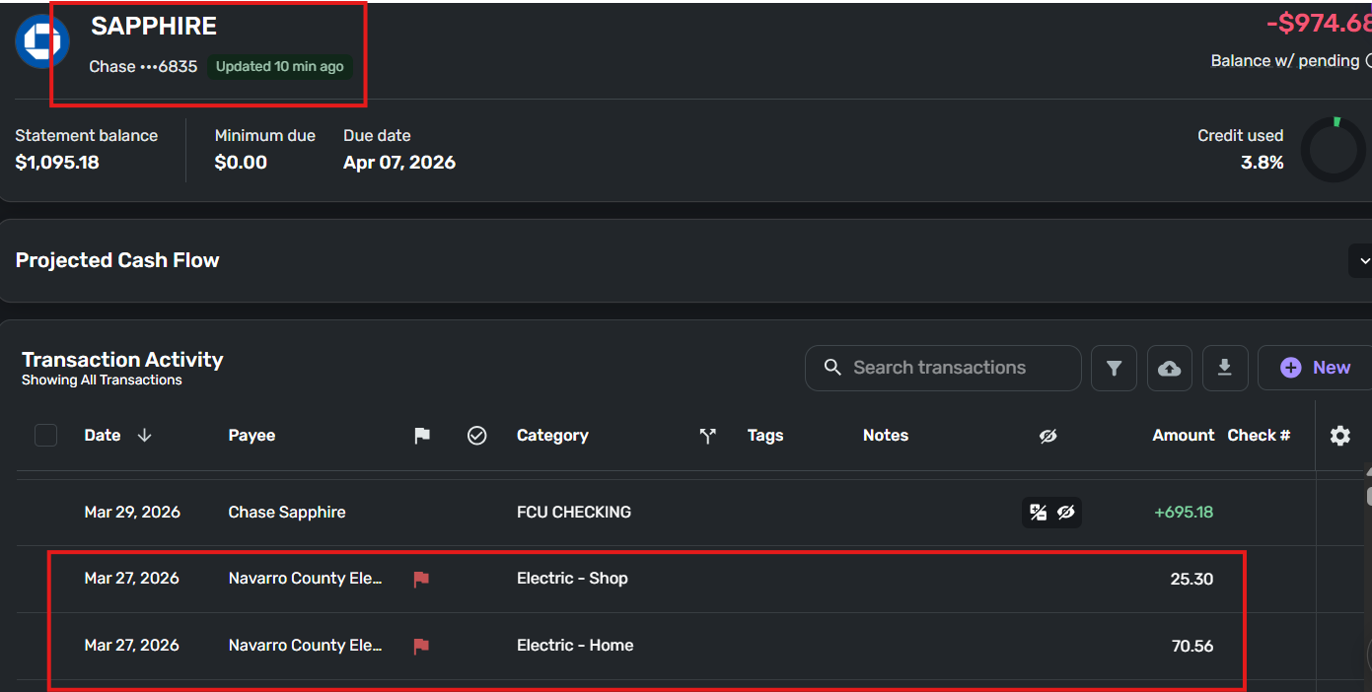The image size is (1372, 692).
Task: Click the +695.18 amount cell
Action: (x=1184, y=513)
